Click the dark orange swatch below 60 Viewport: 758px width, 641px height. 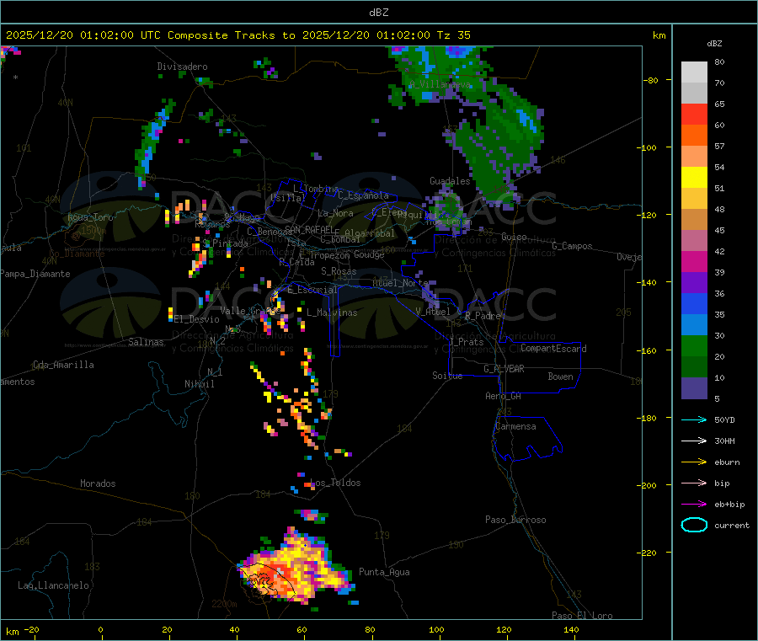click(x=694, y=136)
